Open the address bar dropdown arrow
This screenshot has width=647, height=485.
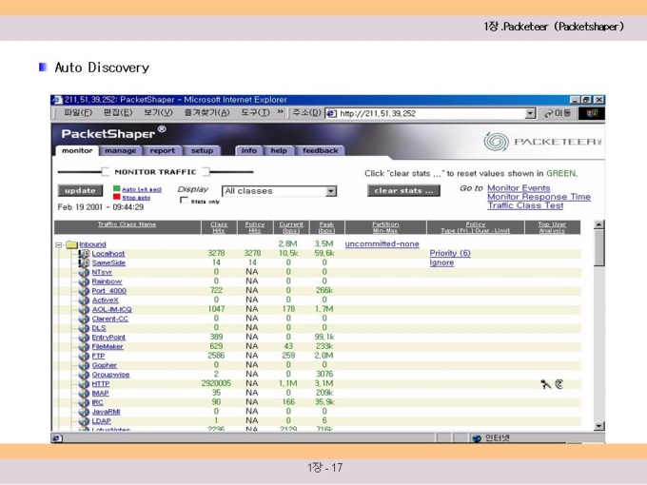click(x=530, y=113)
